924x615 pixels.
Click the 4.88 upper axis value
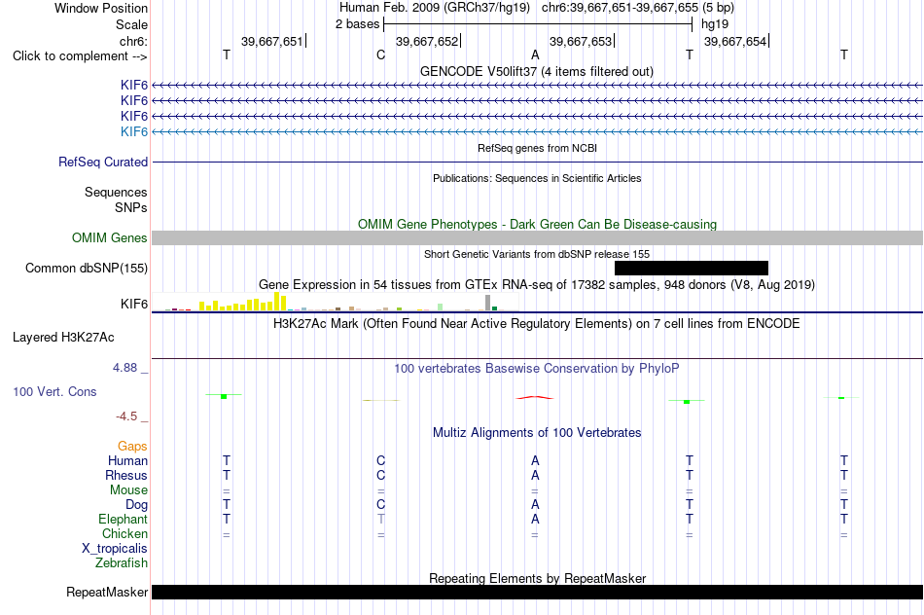point(124,368)
